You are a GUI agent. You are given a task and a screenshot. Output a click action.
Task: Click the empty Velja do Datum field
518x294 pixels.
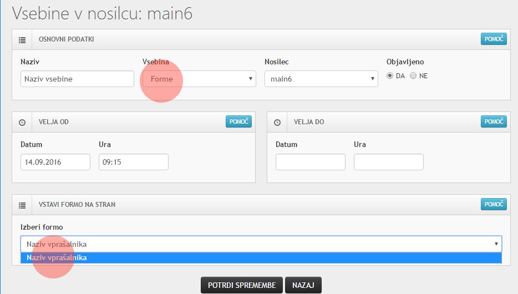pyautogui.click(x=311, y=162)
